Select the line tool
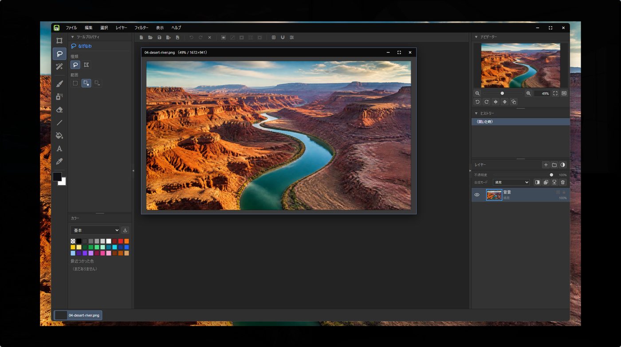 point(59,122)
